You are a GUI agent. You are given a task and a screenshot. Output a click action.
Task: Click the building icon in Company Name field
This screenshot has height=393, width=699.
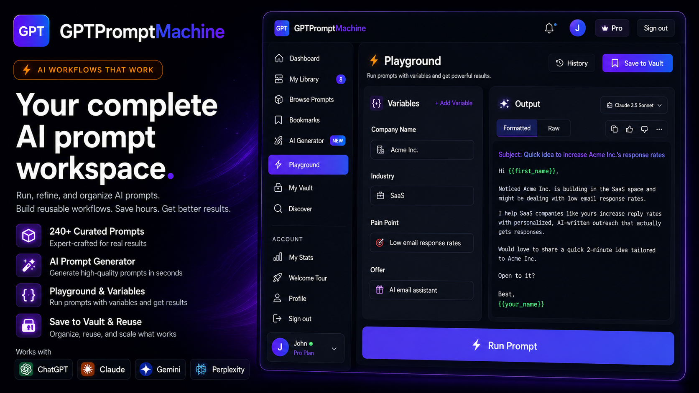380,150
